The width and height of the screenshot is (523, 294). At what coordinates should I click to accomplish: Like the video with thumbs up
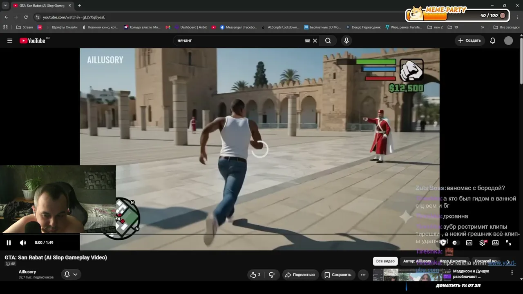click(255, 275)
